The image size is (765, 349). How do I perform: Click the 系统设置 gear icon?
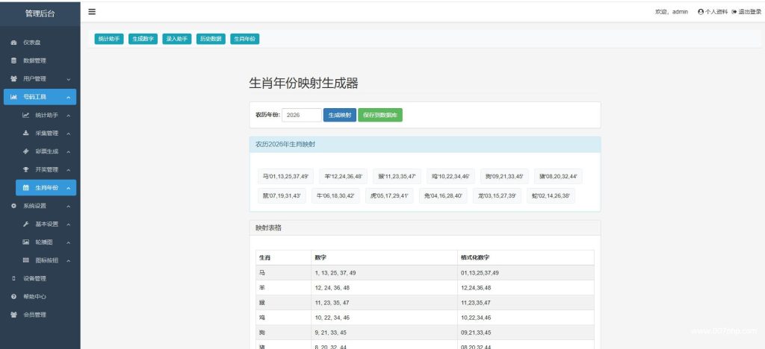pos(13,206)
